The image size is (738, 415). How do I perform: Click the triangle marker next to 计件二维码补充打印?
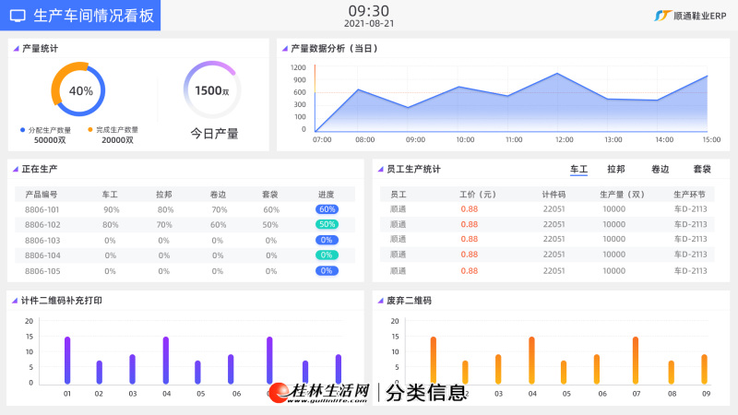pos(15,301)
